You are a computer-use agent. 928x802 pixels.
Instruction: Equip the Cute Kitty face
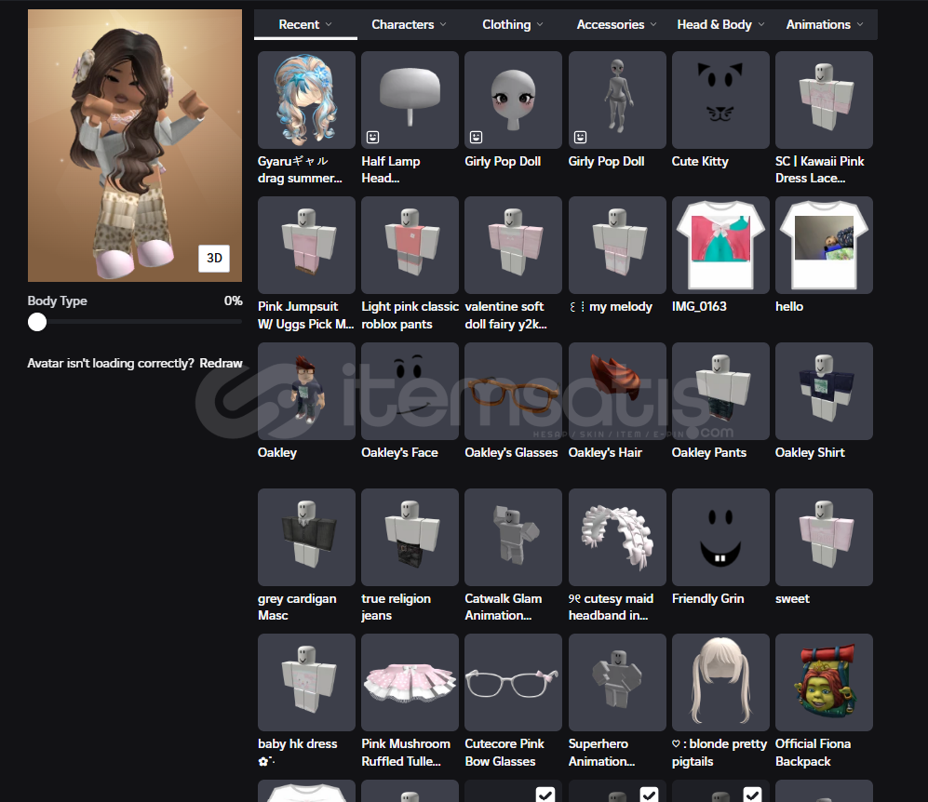(720, 100)
